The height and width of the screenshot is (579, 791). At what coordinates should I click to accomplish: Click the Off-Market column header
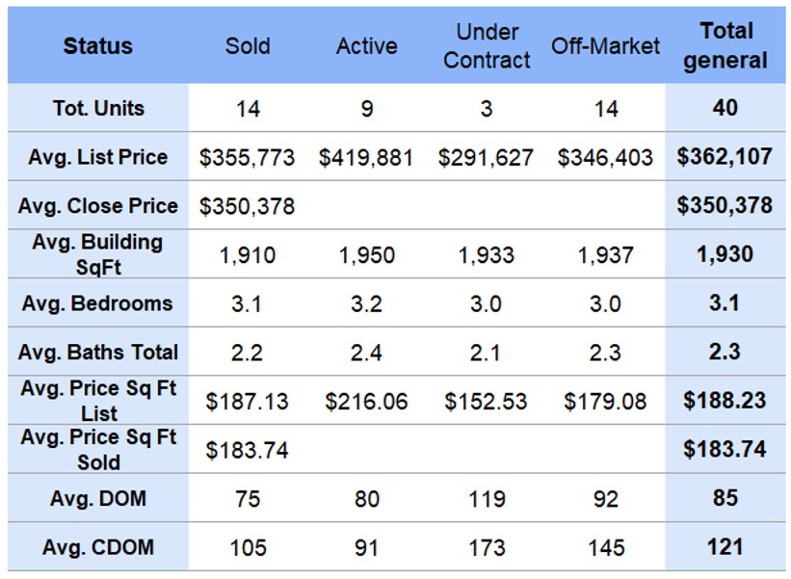(606, 46)
